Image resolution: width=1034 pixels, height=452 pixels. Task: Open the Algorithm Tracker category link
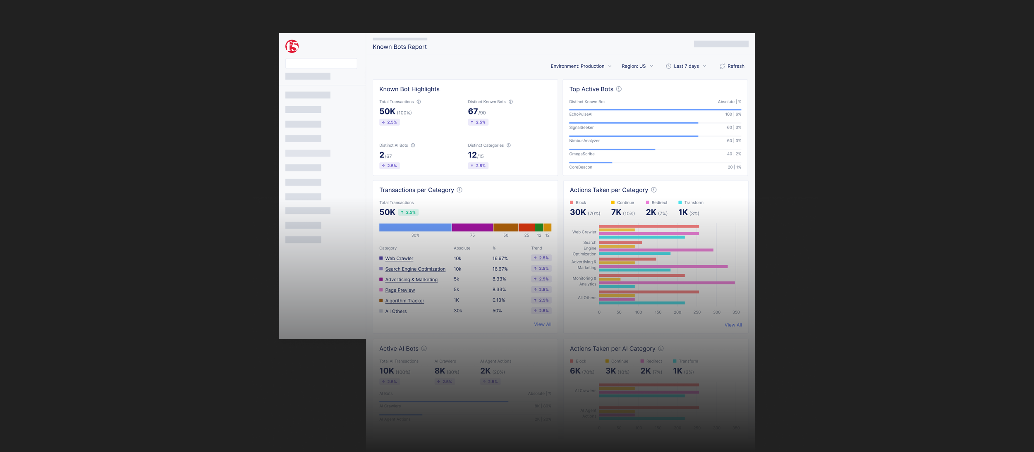pos(405,301)
